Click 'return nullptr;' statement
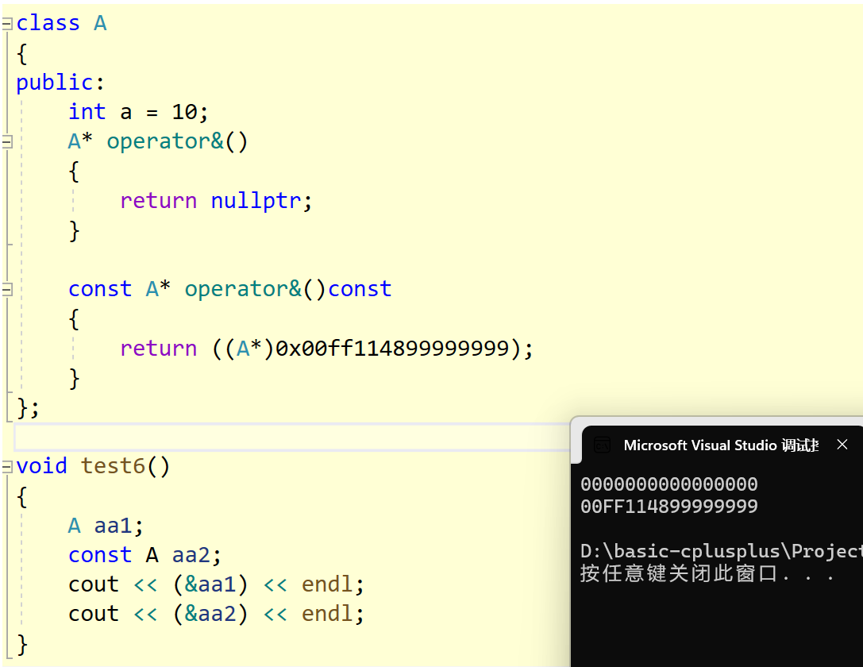 [216, 201]
